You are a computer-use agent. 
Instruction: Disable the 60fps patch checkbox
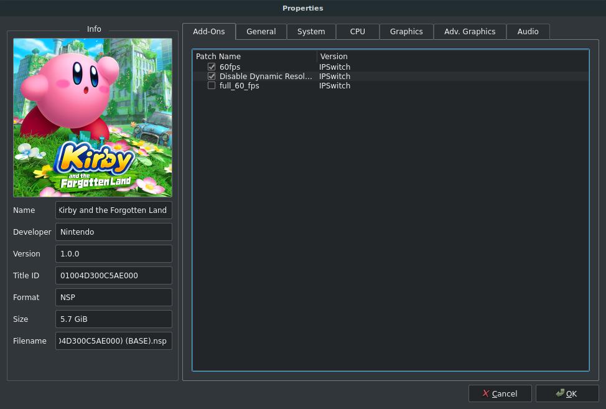(212, 67)
